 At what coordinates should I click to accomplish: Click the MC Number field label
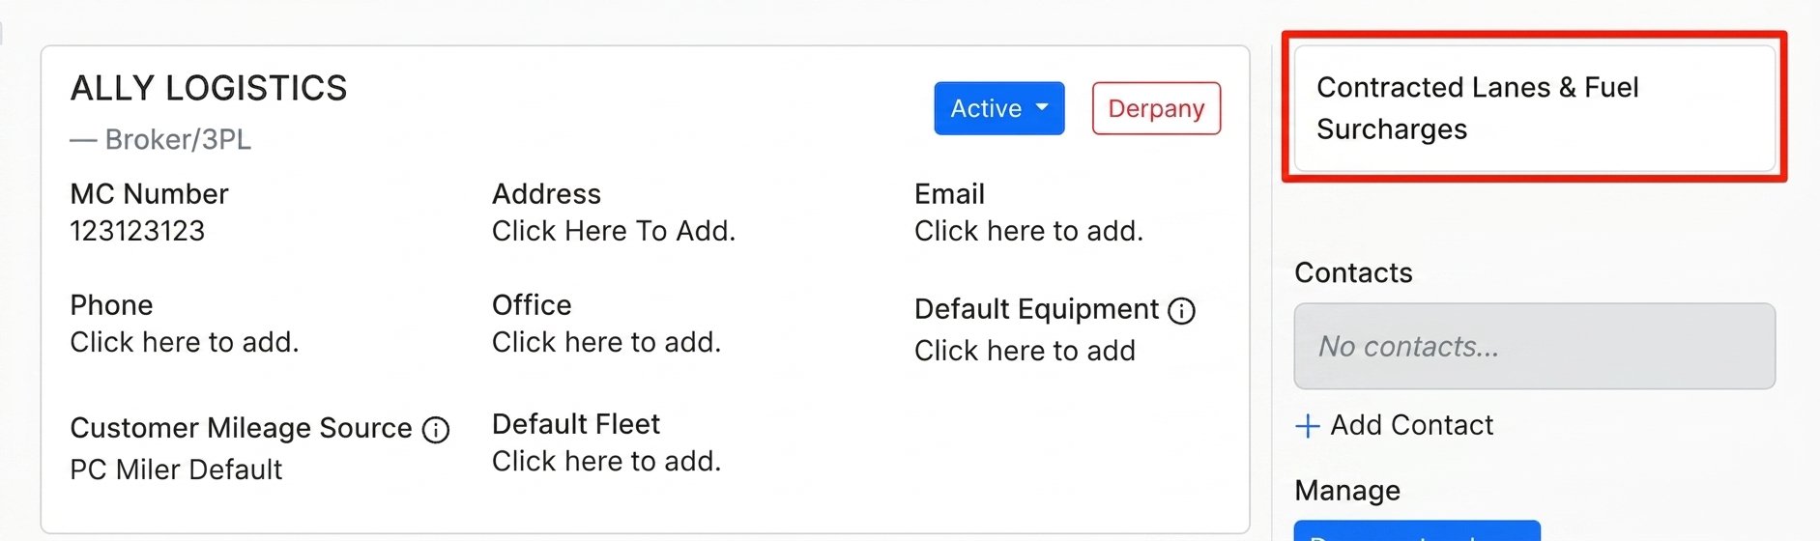(x=149, y=194)
